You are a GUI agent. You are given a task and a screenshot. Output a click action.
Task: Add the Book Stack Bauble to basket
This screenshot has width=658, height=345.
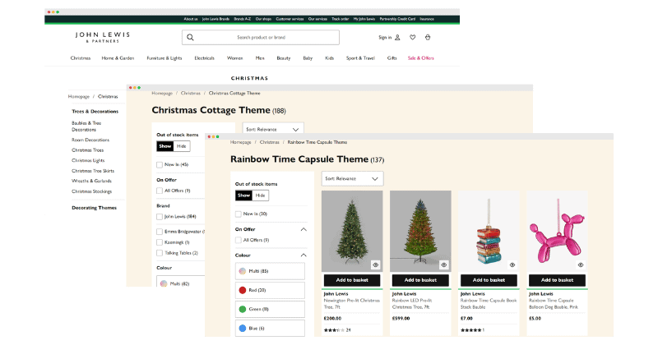point(489,280)
